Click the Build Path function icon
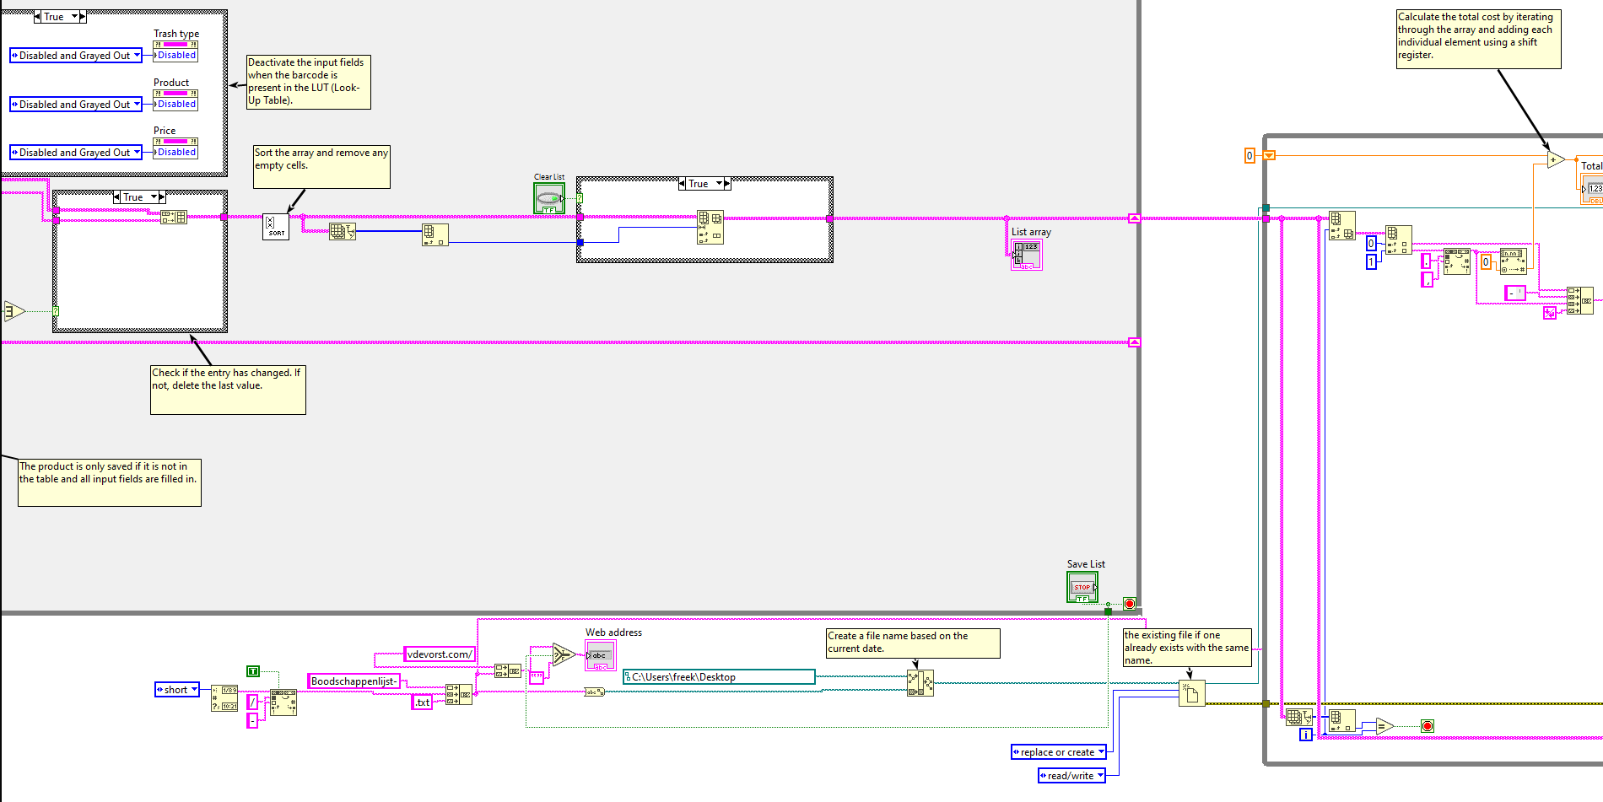This screenshot has width=1603, height=802. [x=920, y=683]
